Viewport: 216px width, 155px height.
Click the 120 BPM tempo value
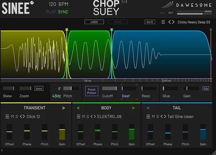[58, 4]
